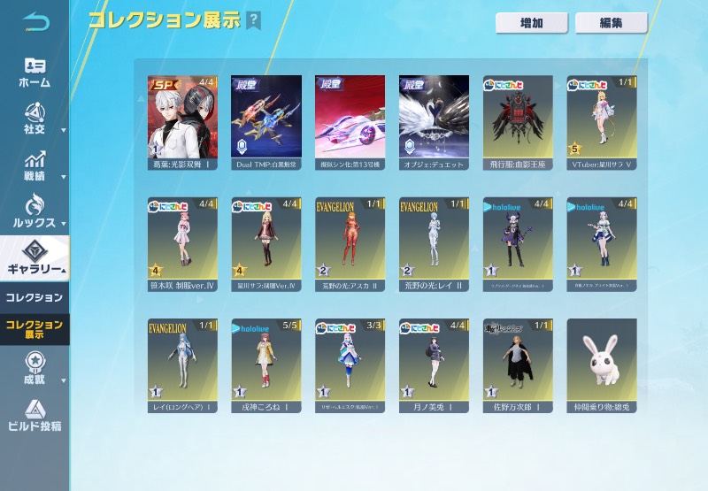Click the 殿堂 badge on Dual TMP card
The image size is (708, 491).
tap(246, 84)
